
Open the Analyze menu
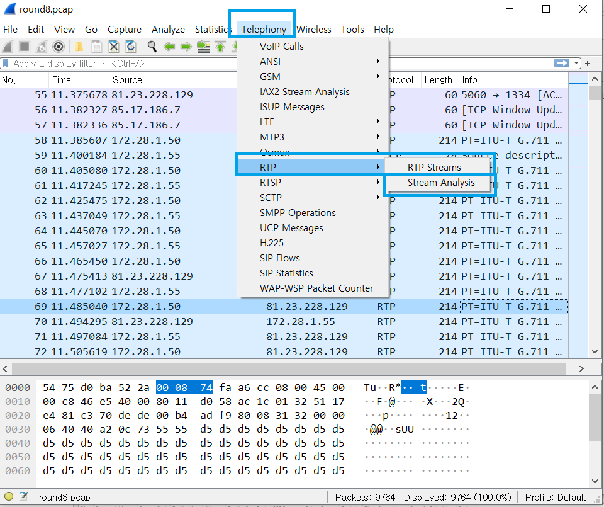click(x=169, y=30)
